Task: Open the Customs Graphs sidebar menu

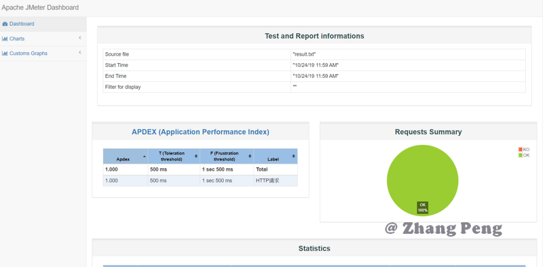Action: pyautogui.click(x=43, y=54)
